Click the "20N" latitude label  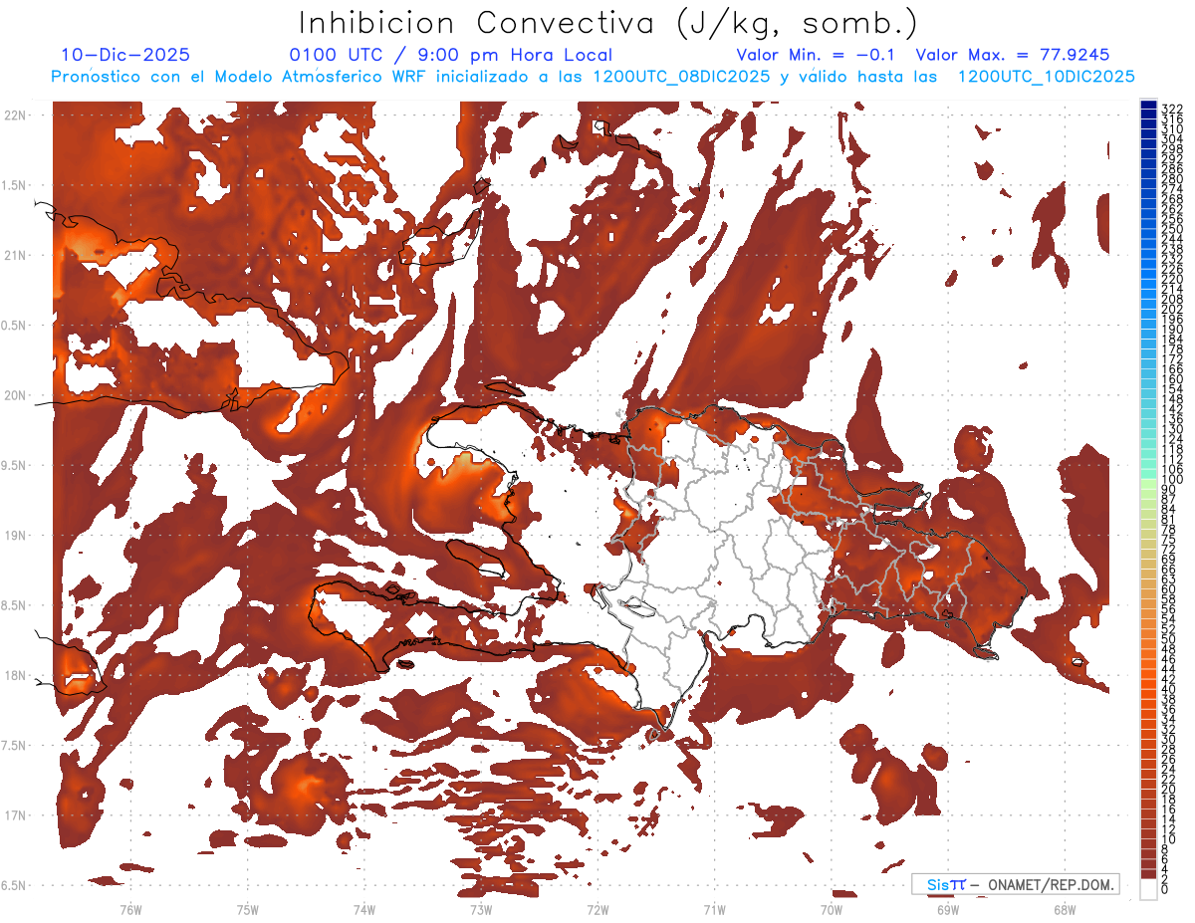[14, 395]
